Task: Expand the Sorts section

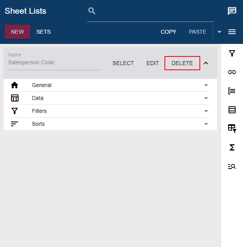Action: click(x=110, y=124)
